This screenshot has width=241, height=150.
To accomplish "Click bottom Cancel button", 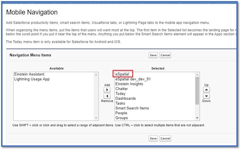I will click(x=165, y=138).
